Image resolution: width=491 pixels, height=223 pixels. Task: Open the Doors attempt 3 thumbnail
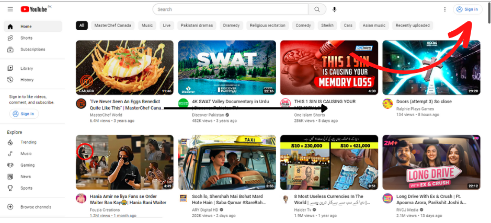click(431, 67)
